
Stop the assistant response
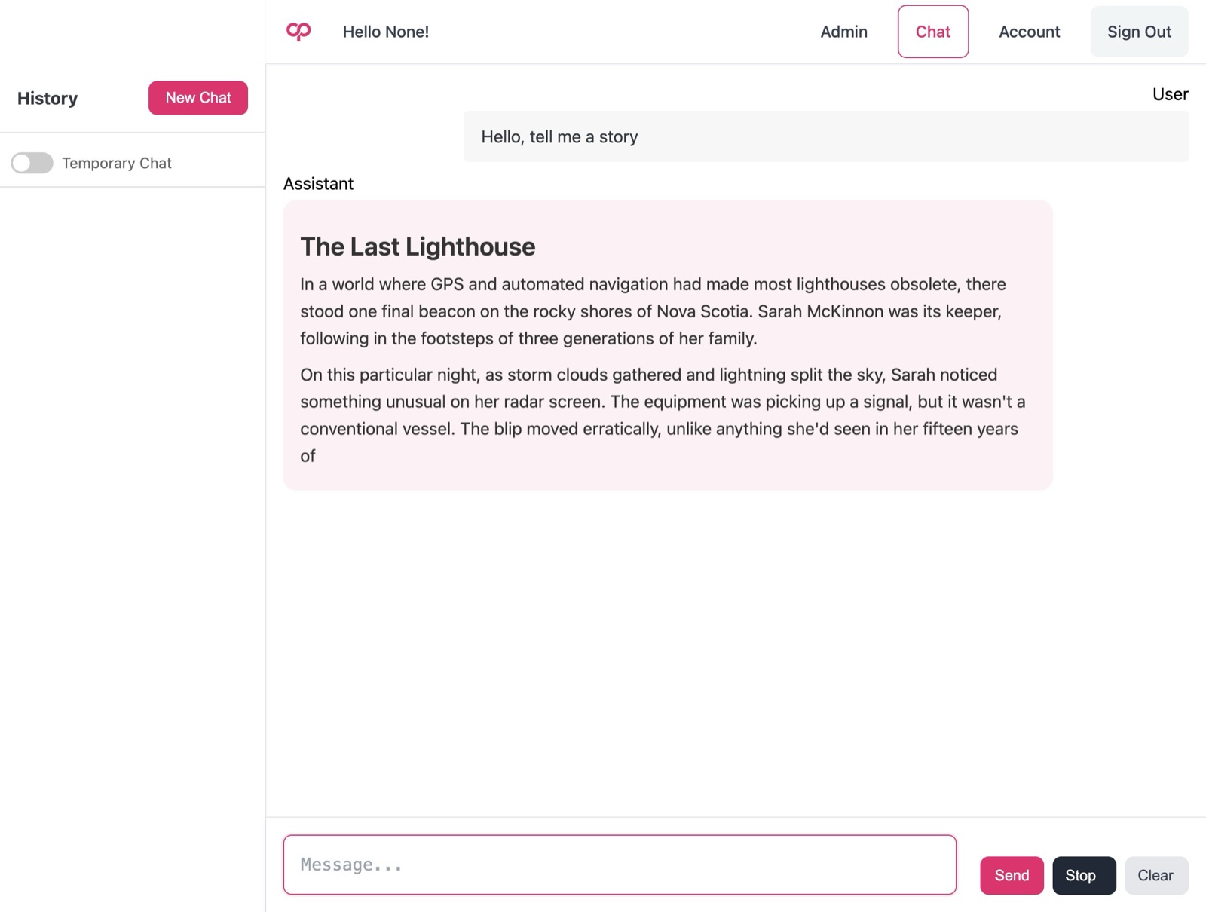click(x=1084, y=875)
